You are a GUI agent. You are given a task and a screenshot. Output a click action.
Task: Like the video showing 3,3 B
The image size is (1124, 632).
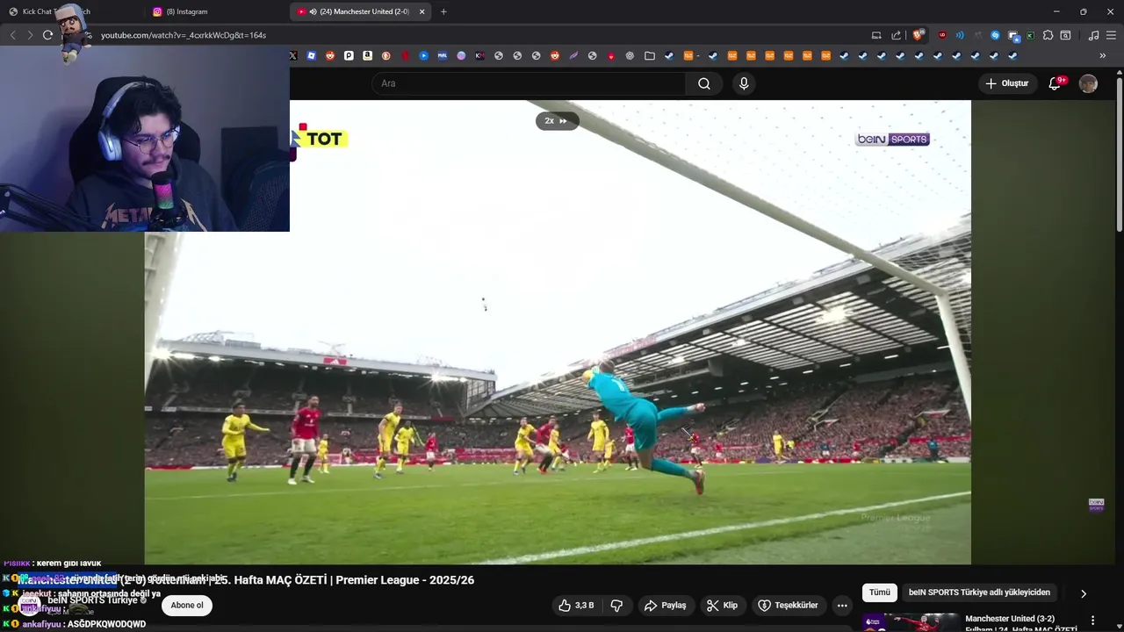[x=576, y=605]
